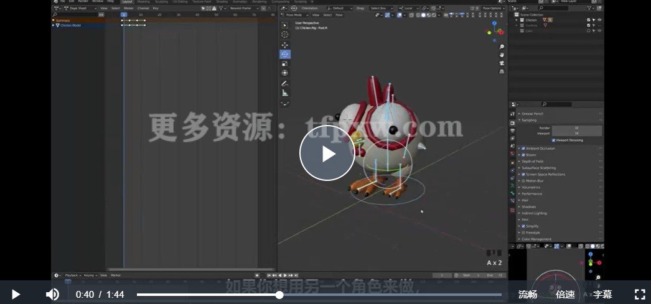Viewport: 651px width, 304px height.
Task: Open the Pose Options dropdown
Action: point(494,8)
